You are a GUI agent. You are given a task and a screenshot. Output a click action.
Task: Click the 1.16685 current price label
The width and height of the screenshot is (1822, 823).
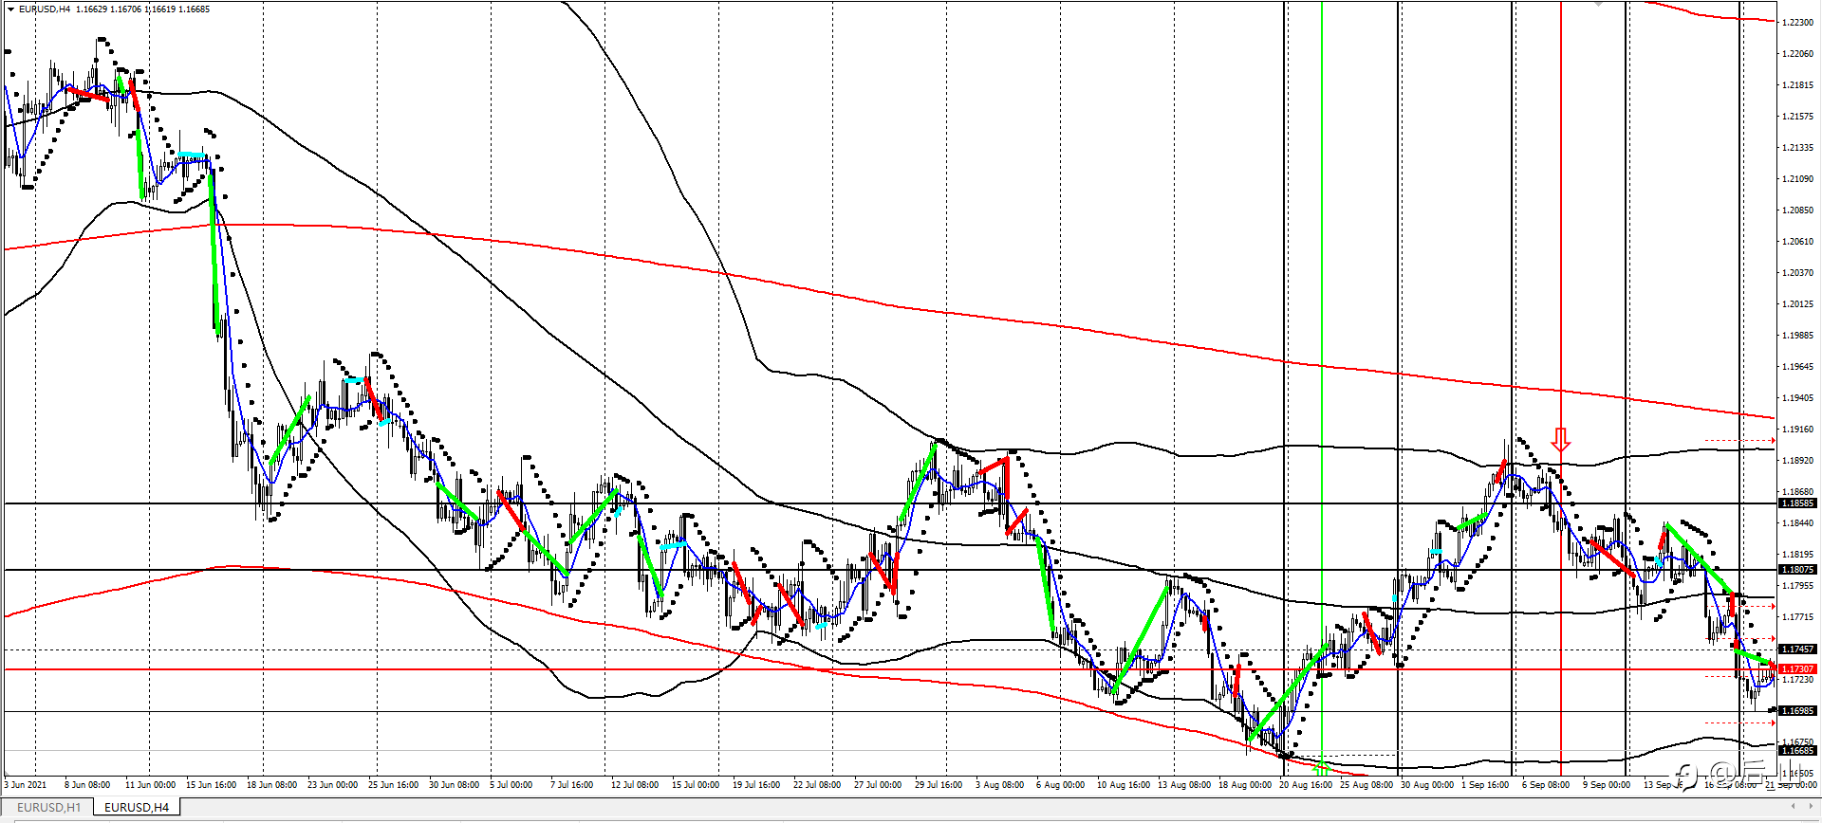tap(1797, 751)
